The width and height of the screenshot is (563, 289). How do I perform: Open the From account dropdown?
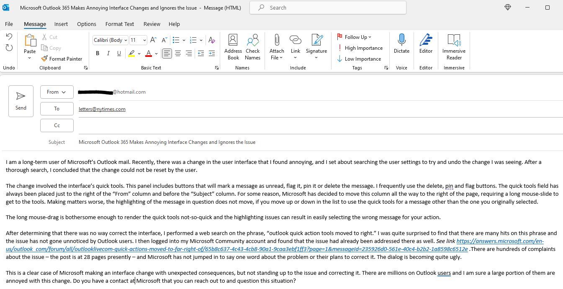click(x=57, y=92)
